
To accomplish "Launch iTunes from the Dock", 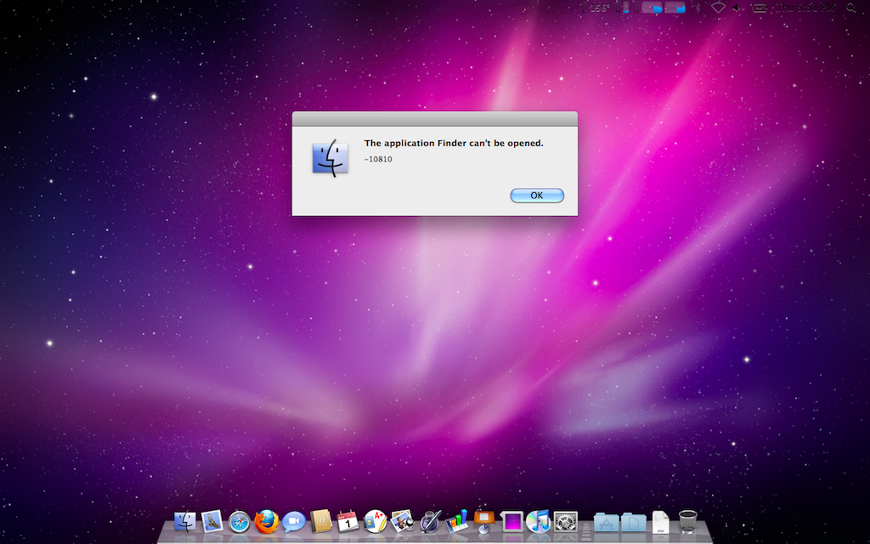I will pyautogui.click(x=538, y=522).
